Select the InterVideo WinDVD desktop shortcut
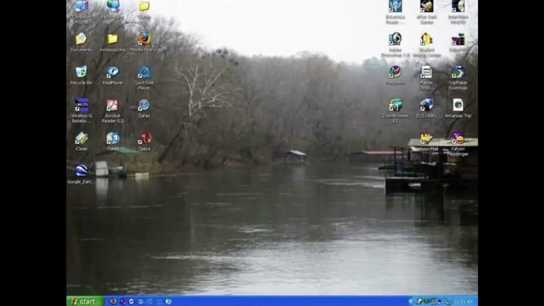 point(458,12)
